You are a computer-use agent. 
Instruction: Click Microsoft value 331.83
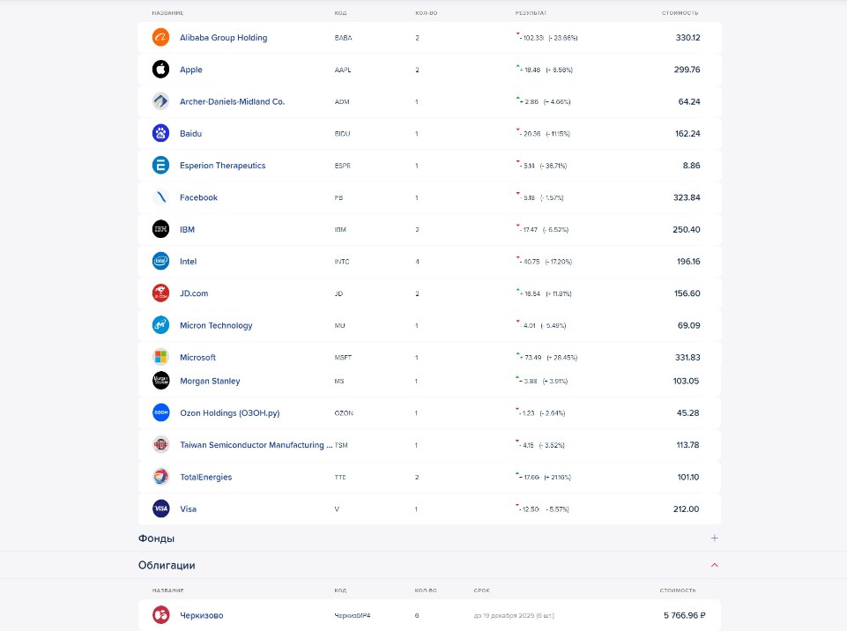(687, 358)
